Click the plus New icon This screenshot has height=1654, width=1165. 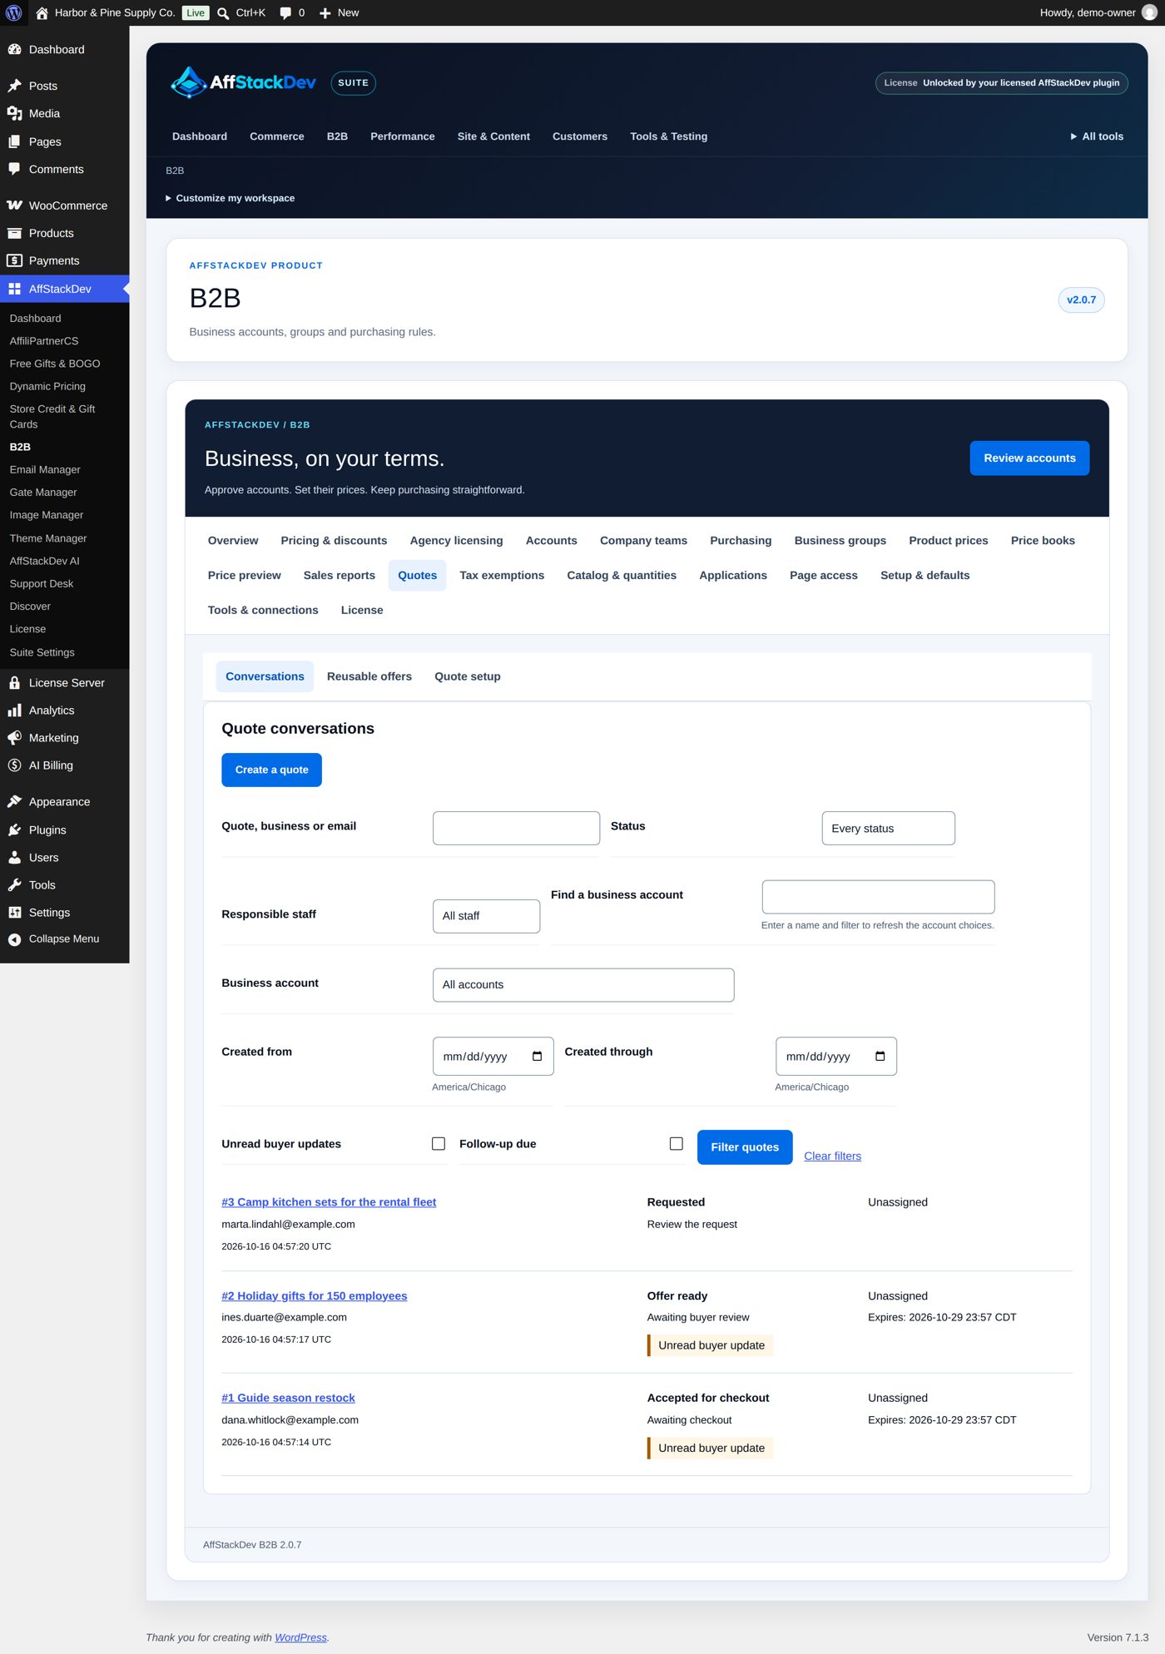pos(325,13)
